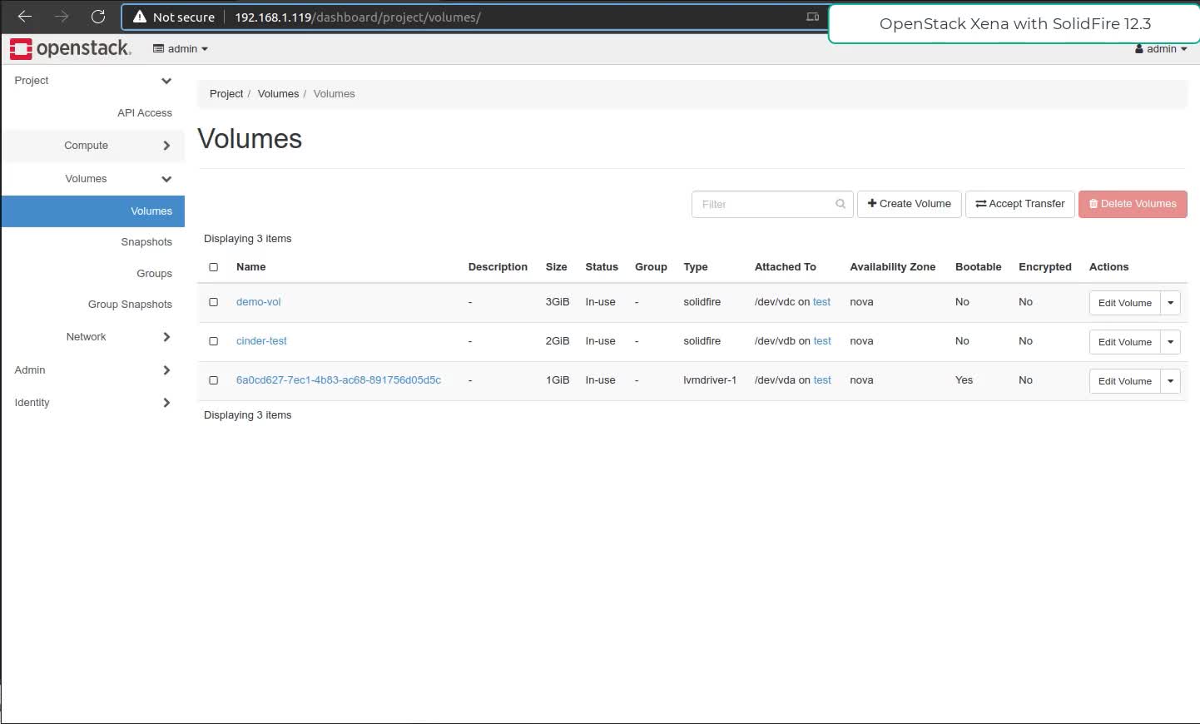Viewport: 1200px width, 724px height.
Task: Expand the Admin sidebar section
Action: (x=92, y=370)
